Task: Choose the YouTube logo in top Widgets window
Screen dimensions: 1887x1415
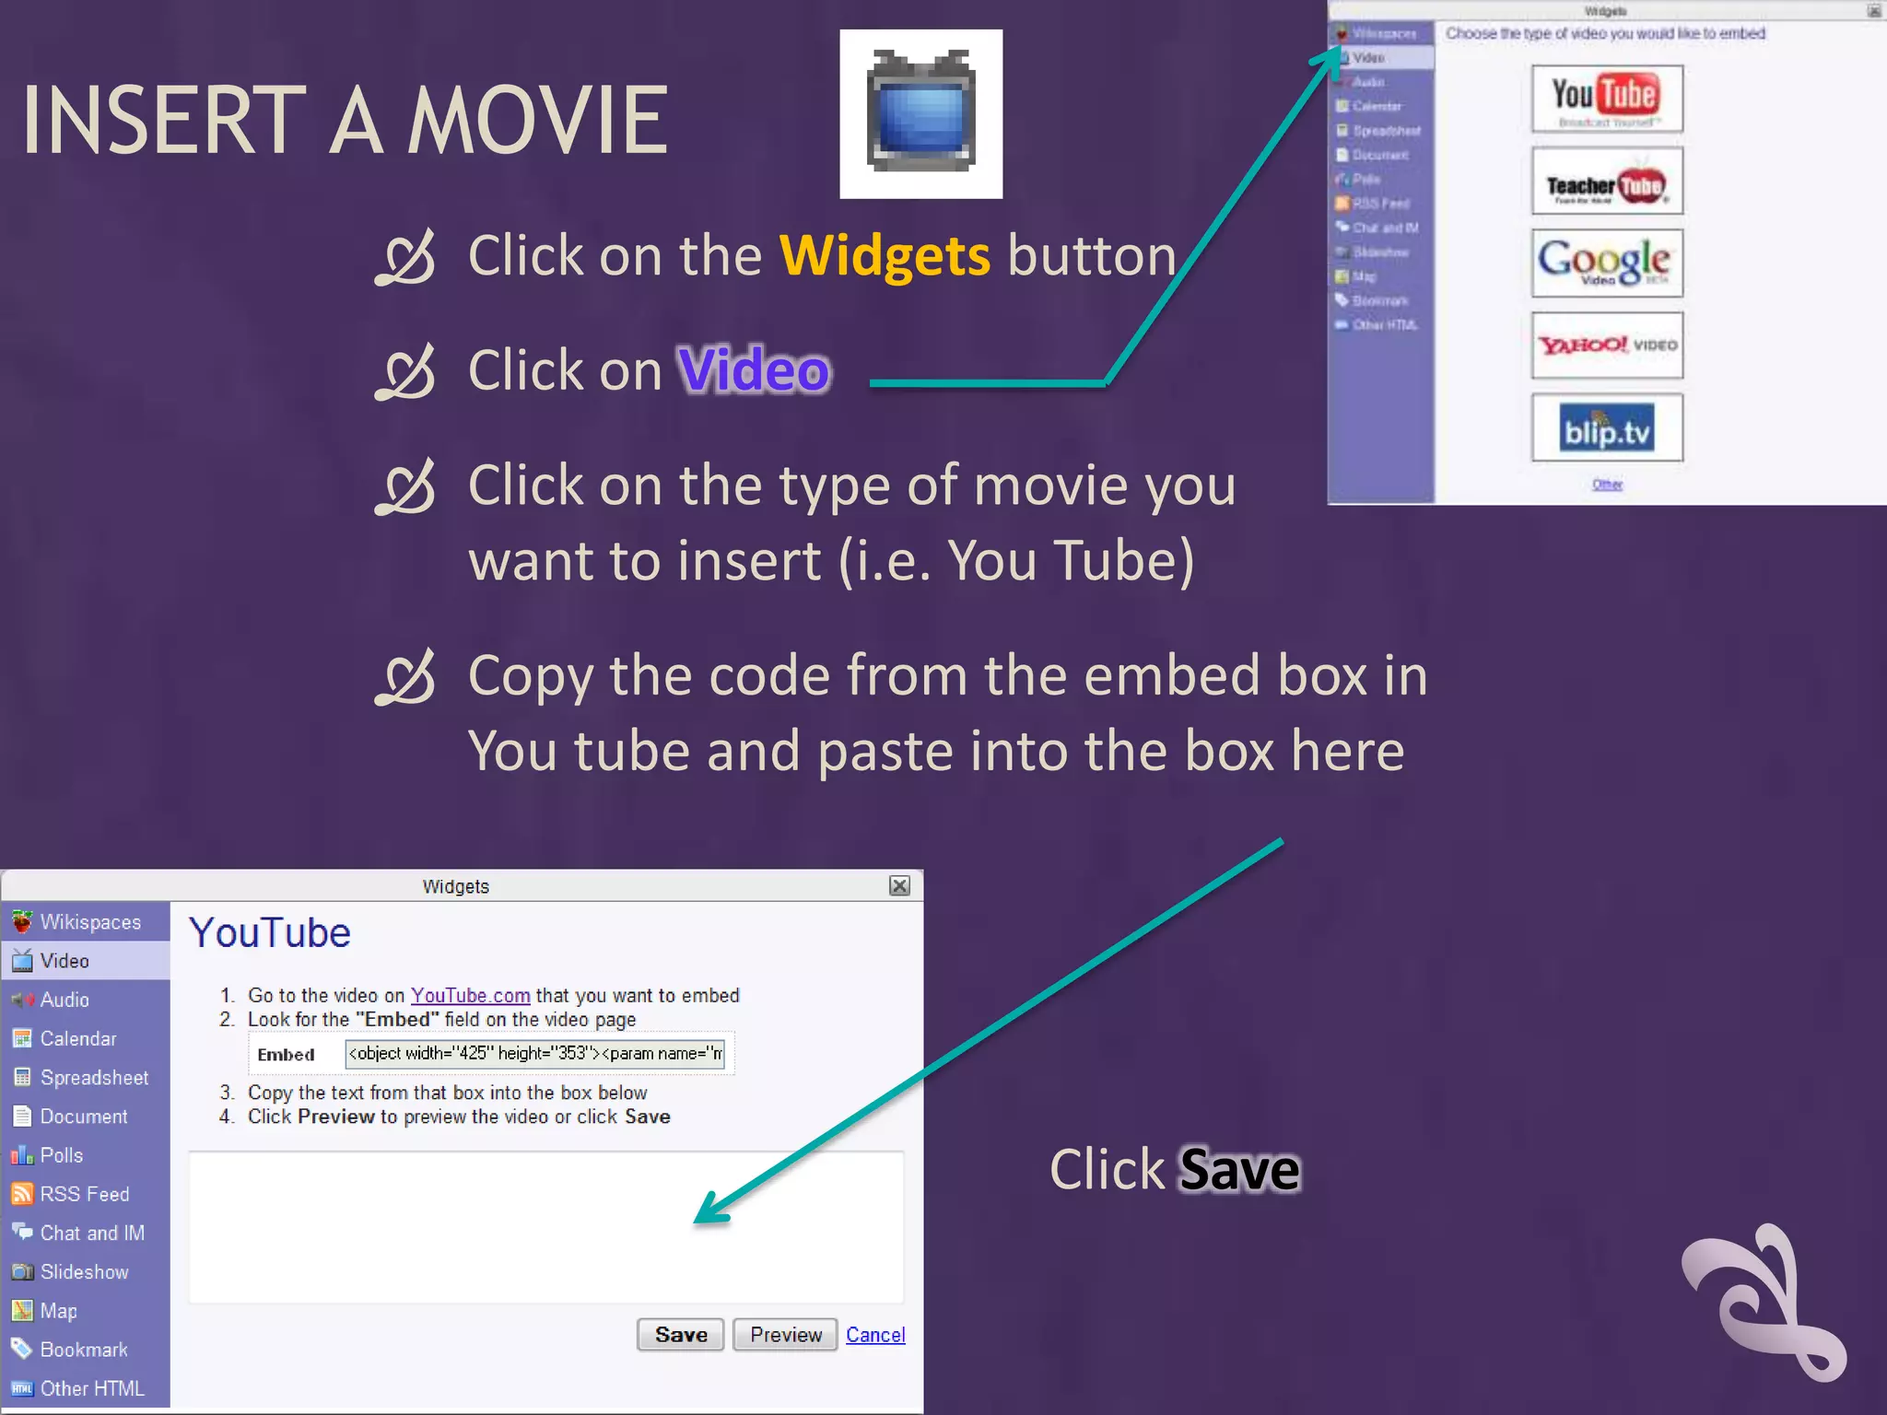Action: (1607, 99)
